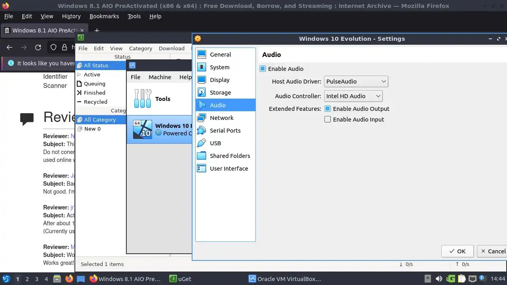Click the review comment bubble icon on webpage
This screenshot has width=507, height=285.
27,119
